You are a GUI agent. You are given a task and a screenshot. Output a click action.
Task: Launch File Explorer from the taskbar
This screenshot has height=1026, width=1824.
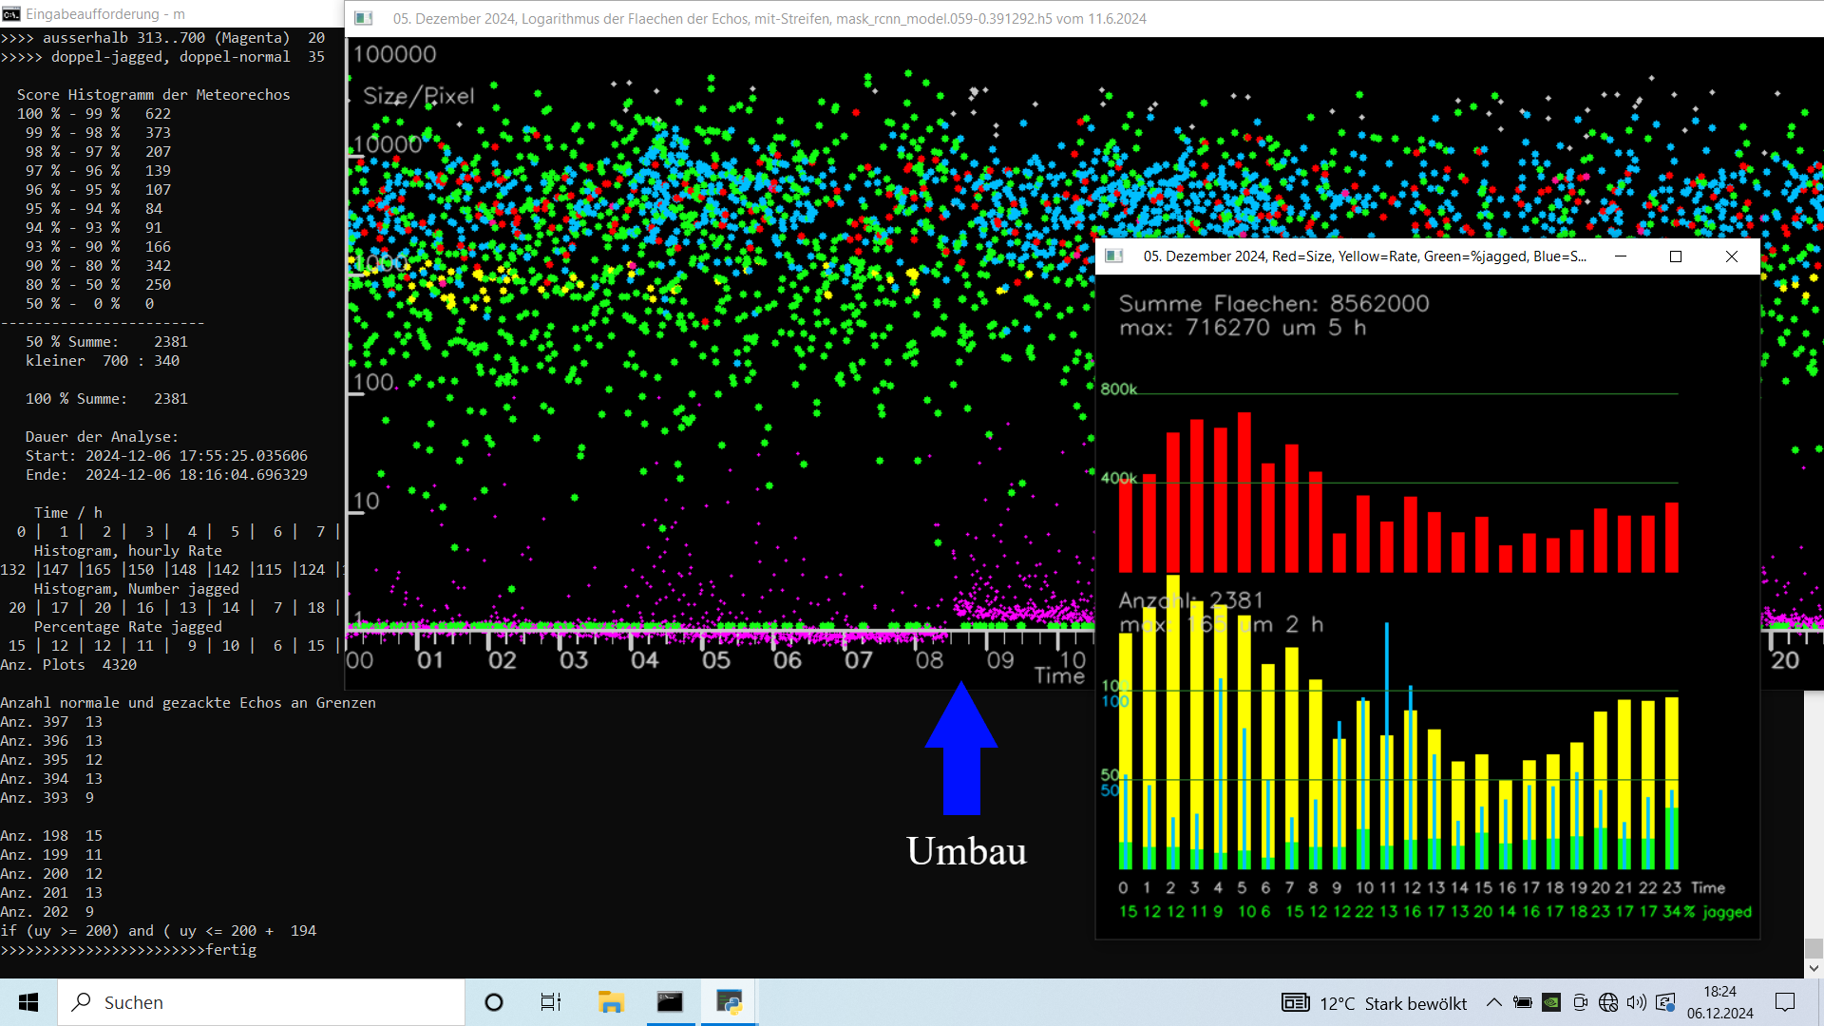point(611,1002)
